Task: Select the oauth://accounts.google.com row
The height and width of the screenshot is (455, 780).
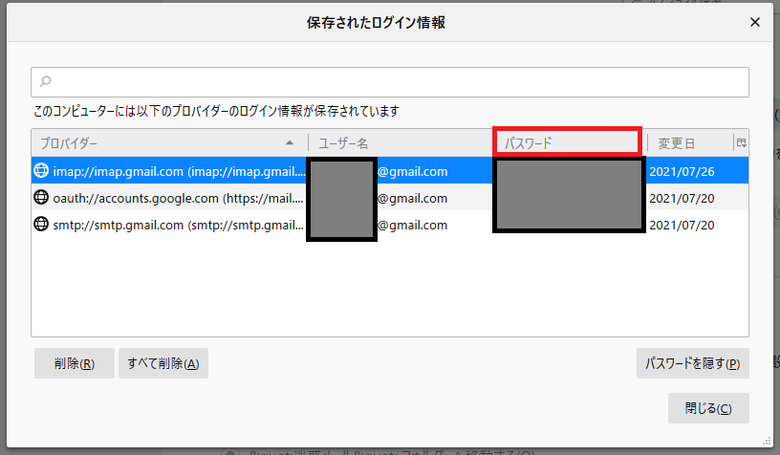Action: point(389,198)
